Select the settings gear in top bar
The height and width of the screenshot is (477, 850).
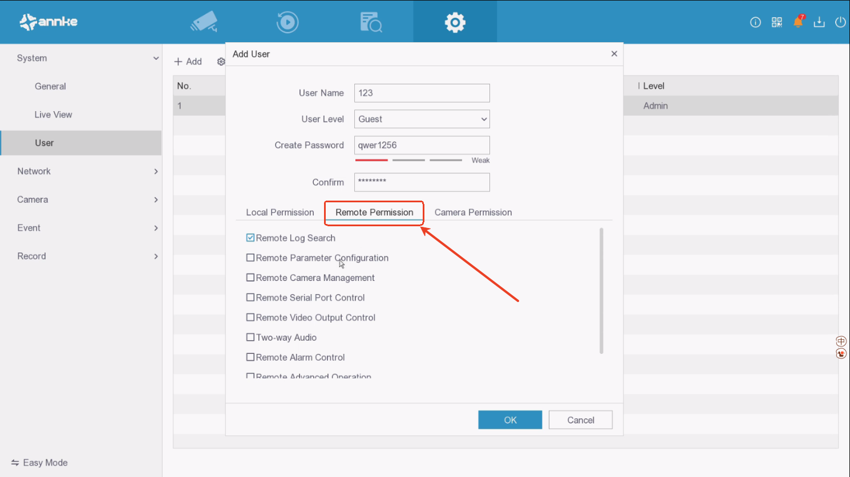tap(455, 22)
